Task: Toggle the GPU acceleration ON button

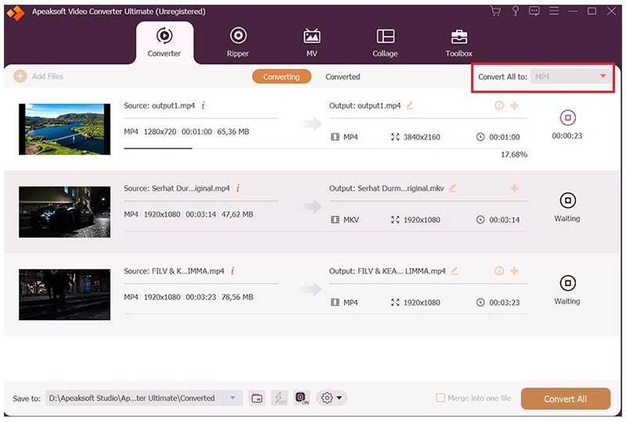Action: pyautogui.click(x=302, y=398)
